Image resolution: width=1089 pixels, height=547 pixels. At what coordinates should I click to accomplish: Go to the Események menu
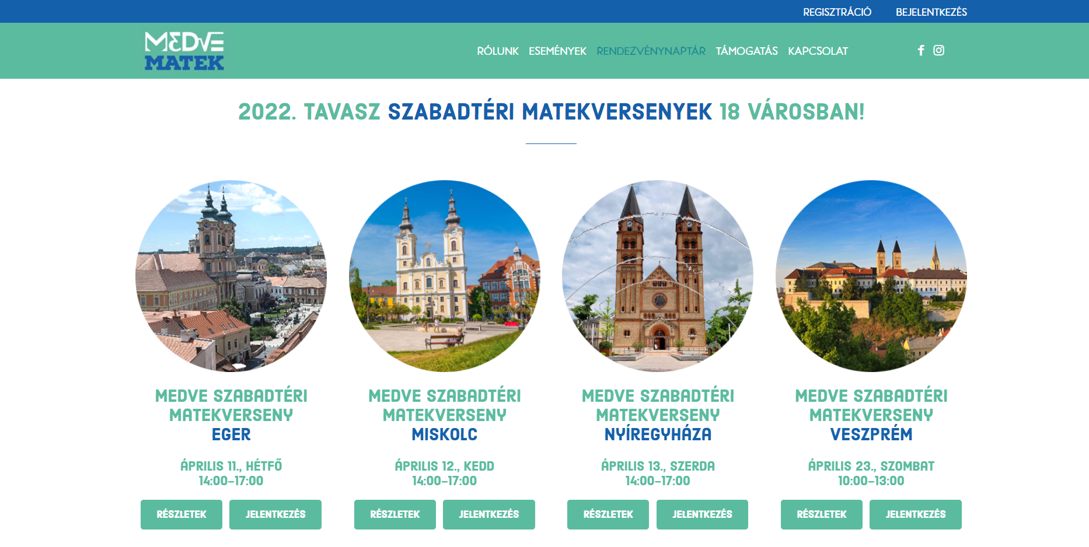pos(557,51)
